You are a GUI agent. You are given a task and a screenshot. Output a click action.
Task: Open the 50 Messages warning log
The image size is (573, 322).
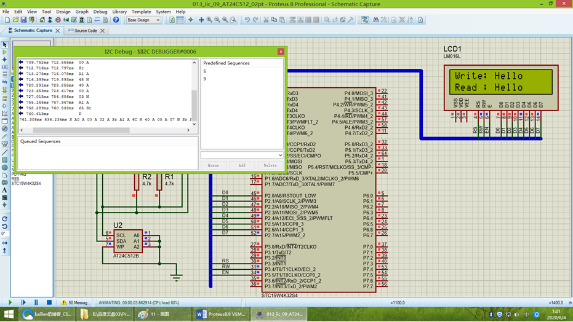coord(75,303)
